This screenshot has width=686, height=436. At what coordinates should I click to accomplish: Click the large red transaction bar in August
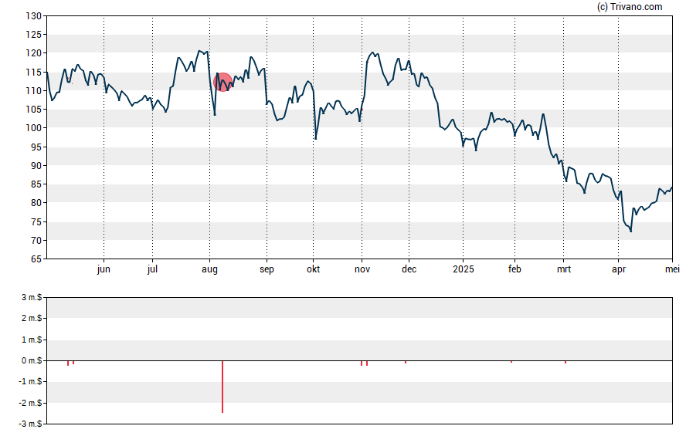[x=222, y=387]
